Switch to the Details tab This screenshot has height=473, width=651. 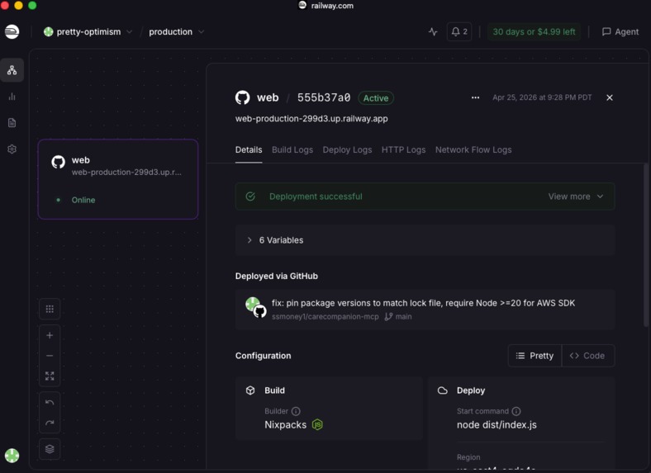pyautogui.click(x=249, y=149)
